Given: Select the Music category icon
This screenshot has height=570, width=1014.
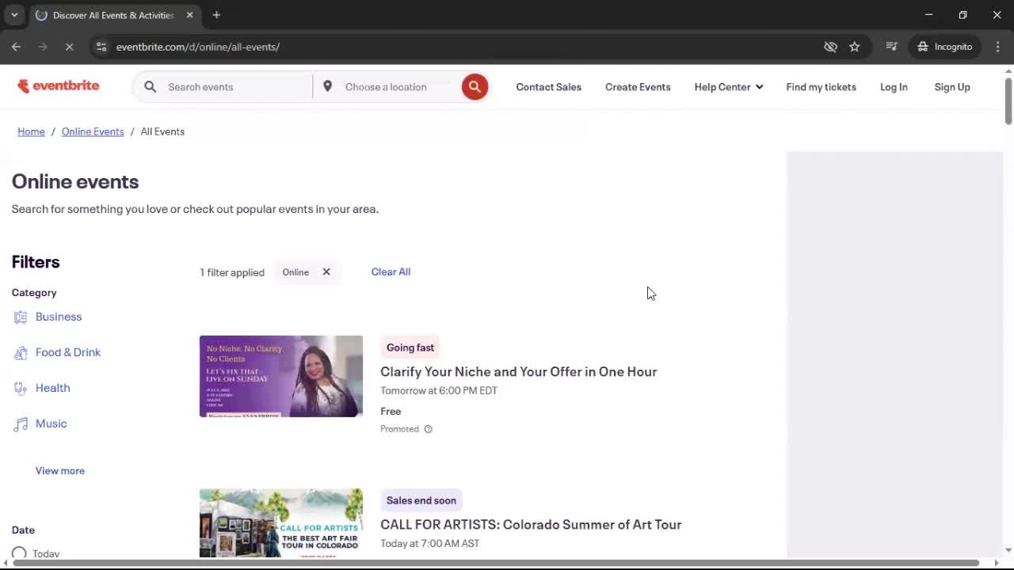Looking at the screenshot, I should [20, 423].
